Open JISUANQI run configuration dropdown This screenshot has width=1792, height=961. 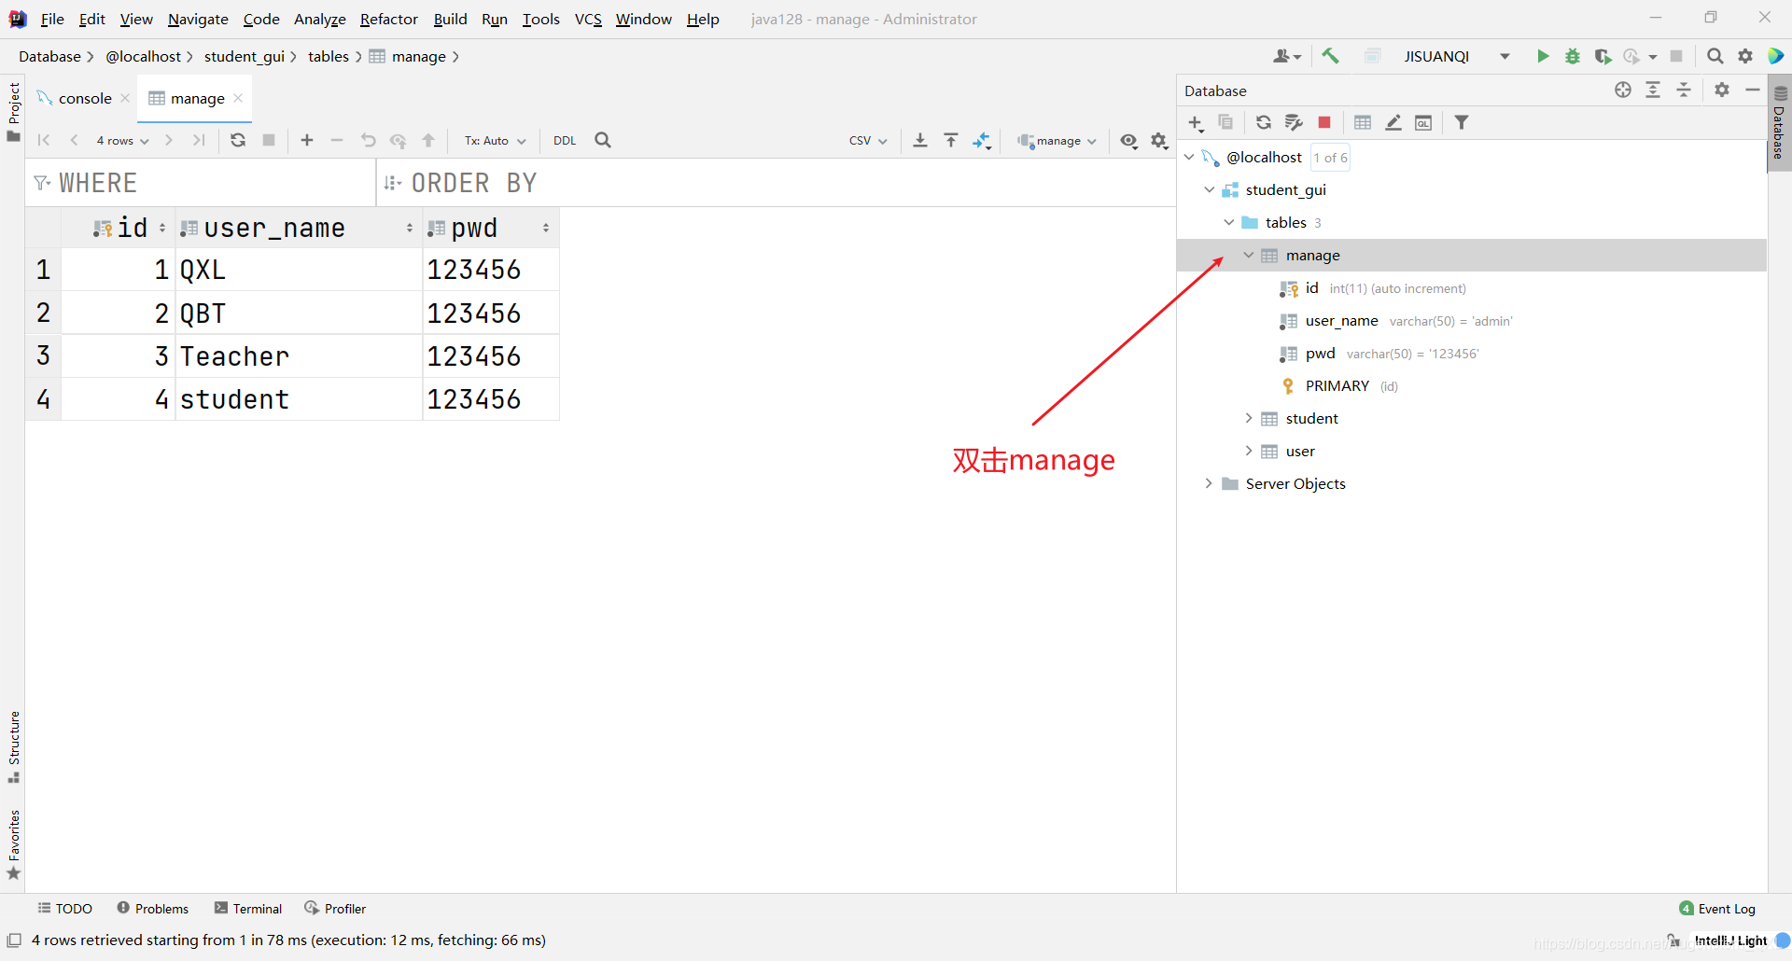[1455, 56]
